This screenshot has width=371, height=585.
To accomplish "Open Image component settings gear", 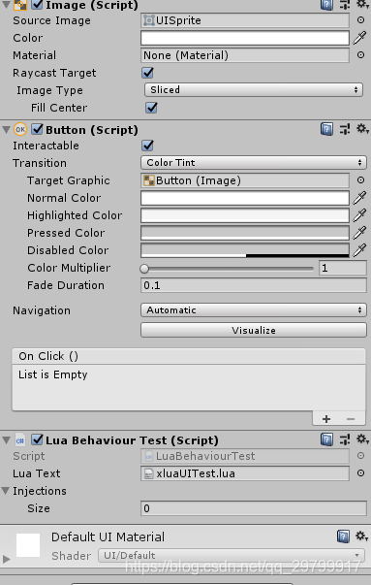I will tap(361, 4).
